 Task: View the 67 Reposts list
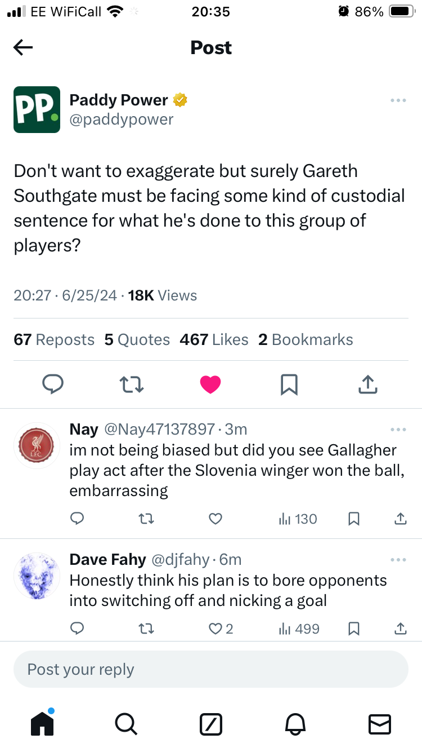click(x=54, y=339)
